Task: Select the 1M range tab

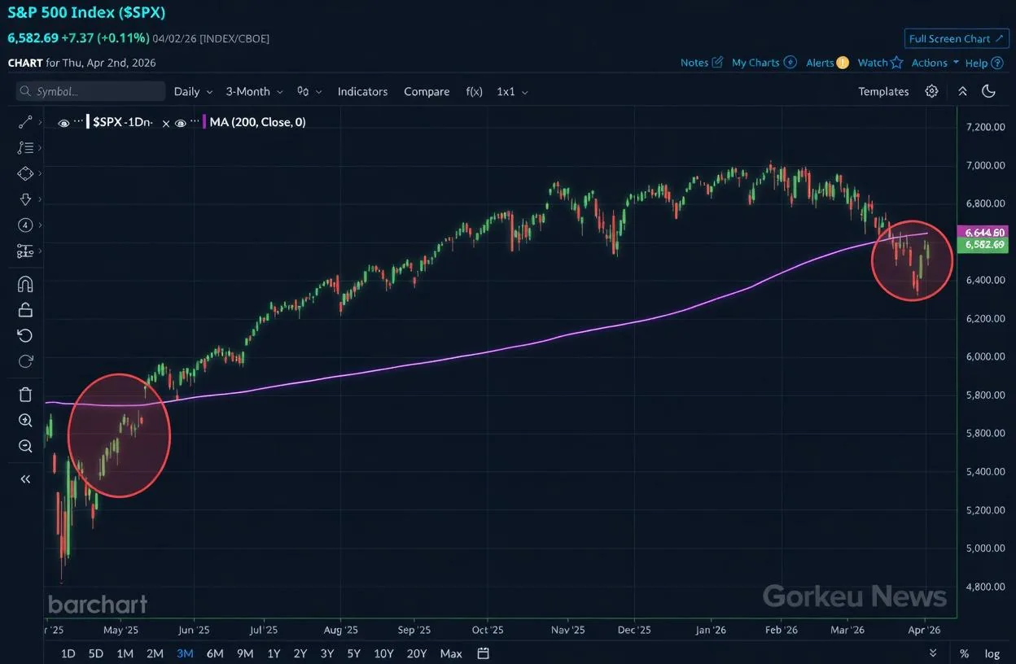Action: (x=125, y=653)
